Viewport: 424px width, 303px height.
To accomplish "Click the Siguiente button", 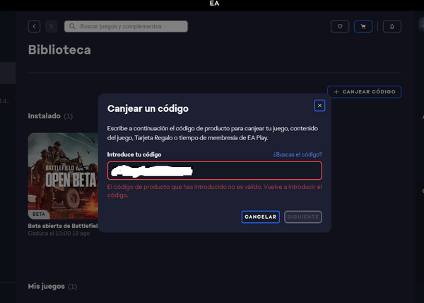I will click(303, 217).
